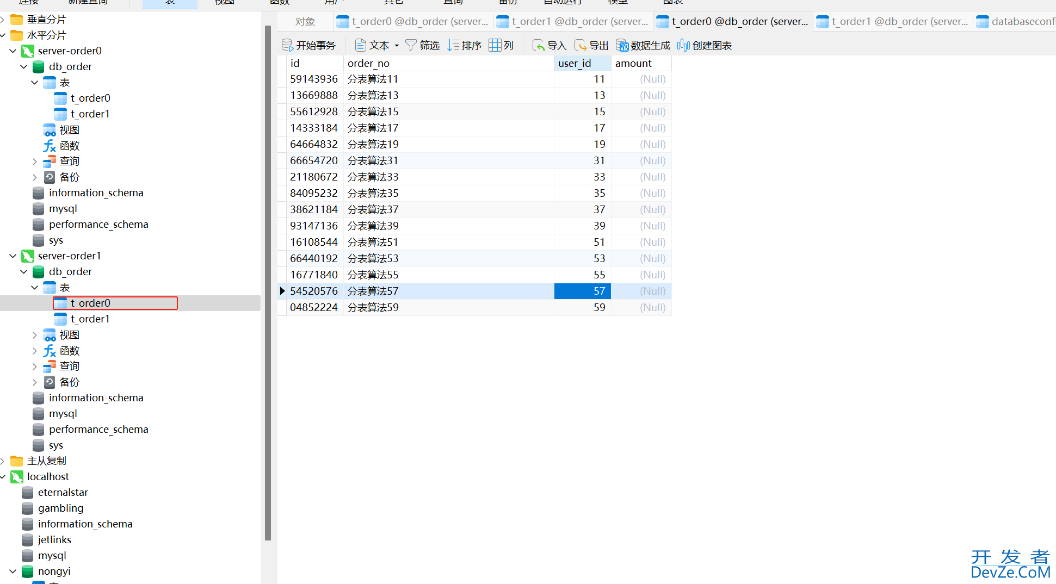Expand the 主从复制 folder
Image resolution: width=1056 pixels, height=584 pixels.
(x=3, y=461)
